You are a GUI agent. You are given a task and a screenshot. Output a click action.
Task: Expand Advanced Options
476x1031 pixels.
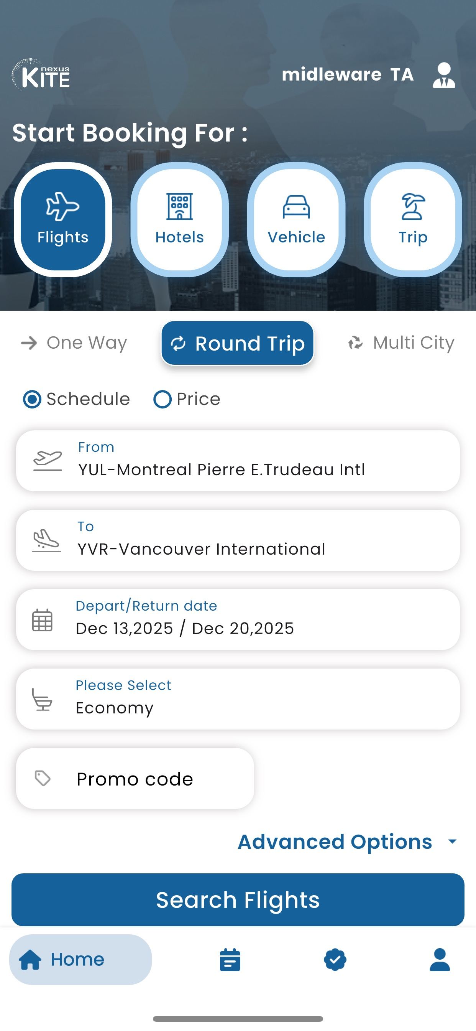click(x=347, y=841)
